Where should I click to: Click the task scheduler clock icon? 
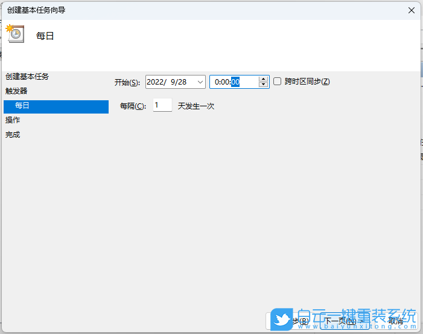point(15,34)
